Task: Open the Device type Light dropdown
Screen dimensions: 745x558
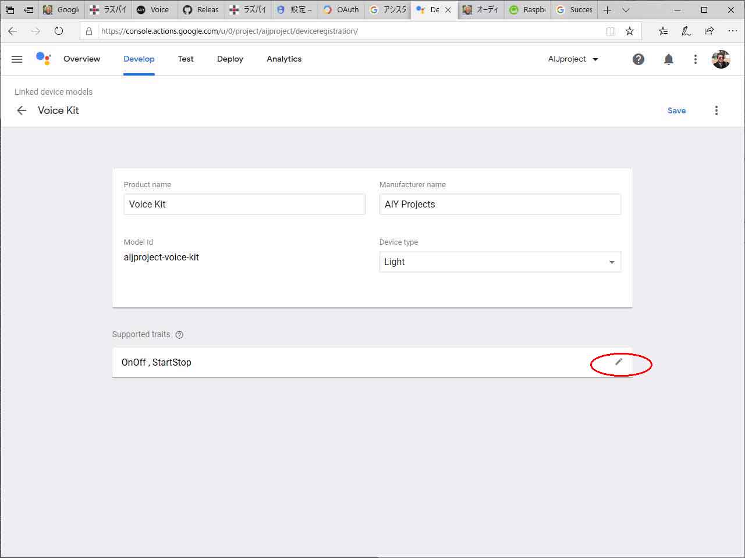Action: [x=500, y=262]
